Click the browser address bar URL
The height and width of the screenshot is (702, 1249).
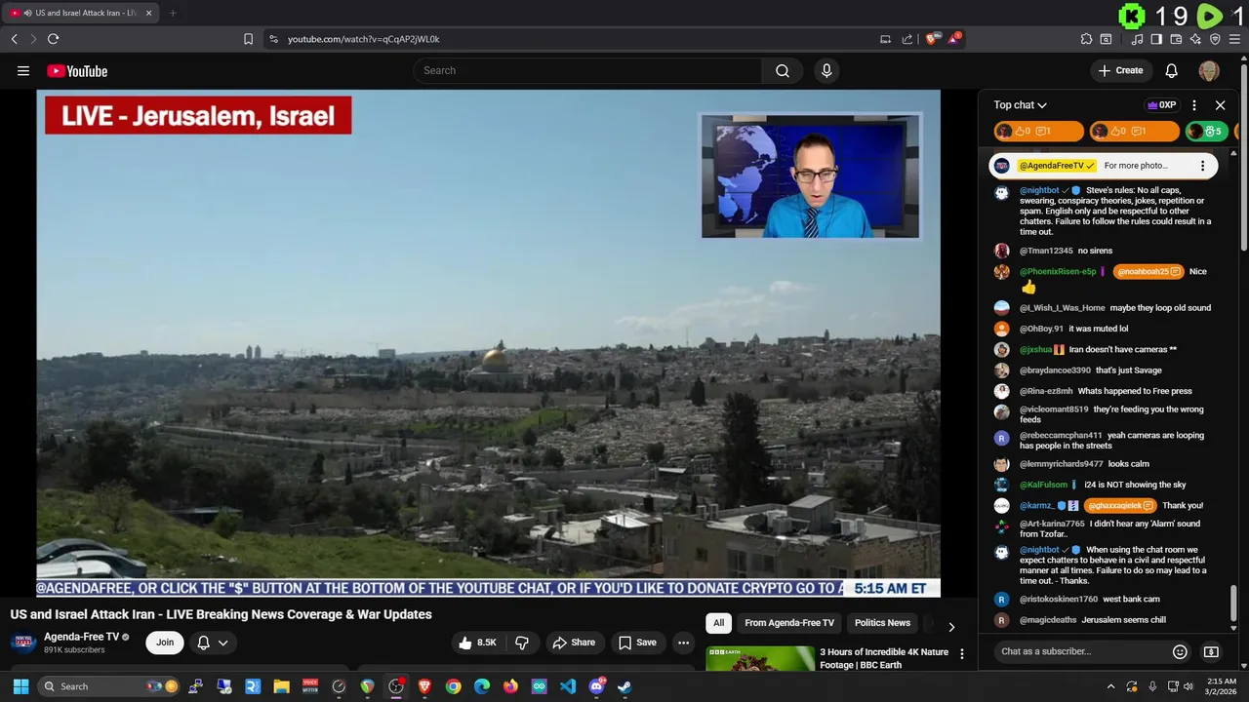point(364,39)
